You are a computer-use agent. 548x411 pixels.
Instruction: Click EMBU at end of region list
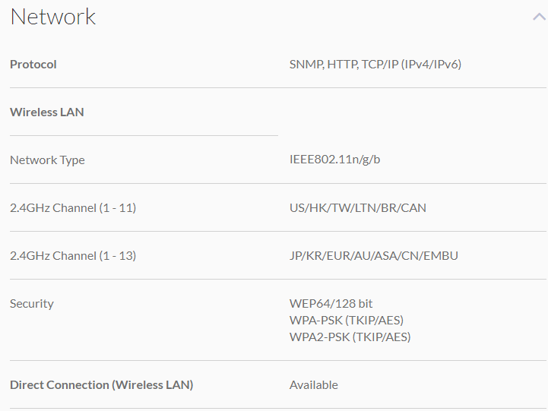(441, 256)
